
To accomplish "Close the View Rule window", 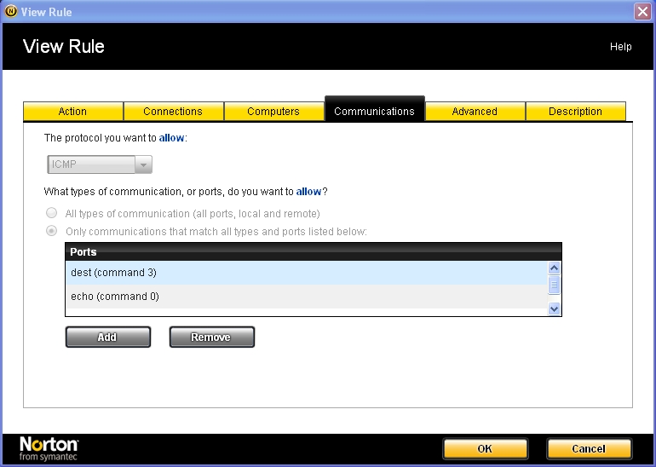I will point(642,11).
